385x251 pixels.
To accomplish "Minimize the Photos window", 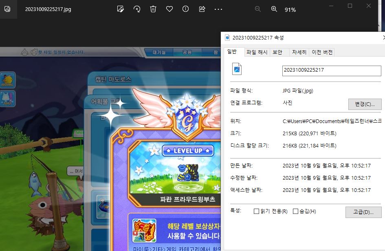I will [x=331, y=6].
